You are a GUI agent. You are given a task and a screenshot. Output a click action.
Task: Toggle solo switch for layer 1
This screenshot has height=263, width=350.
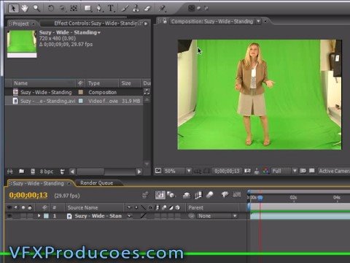click(x=23, y=216)
